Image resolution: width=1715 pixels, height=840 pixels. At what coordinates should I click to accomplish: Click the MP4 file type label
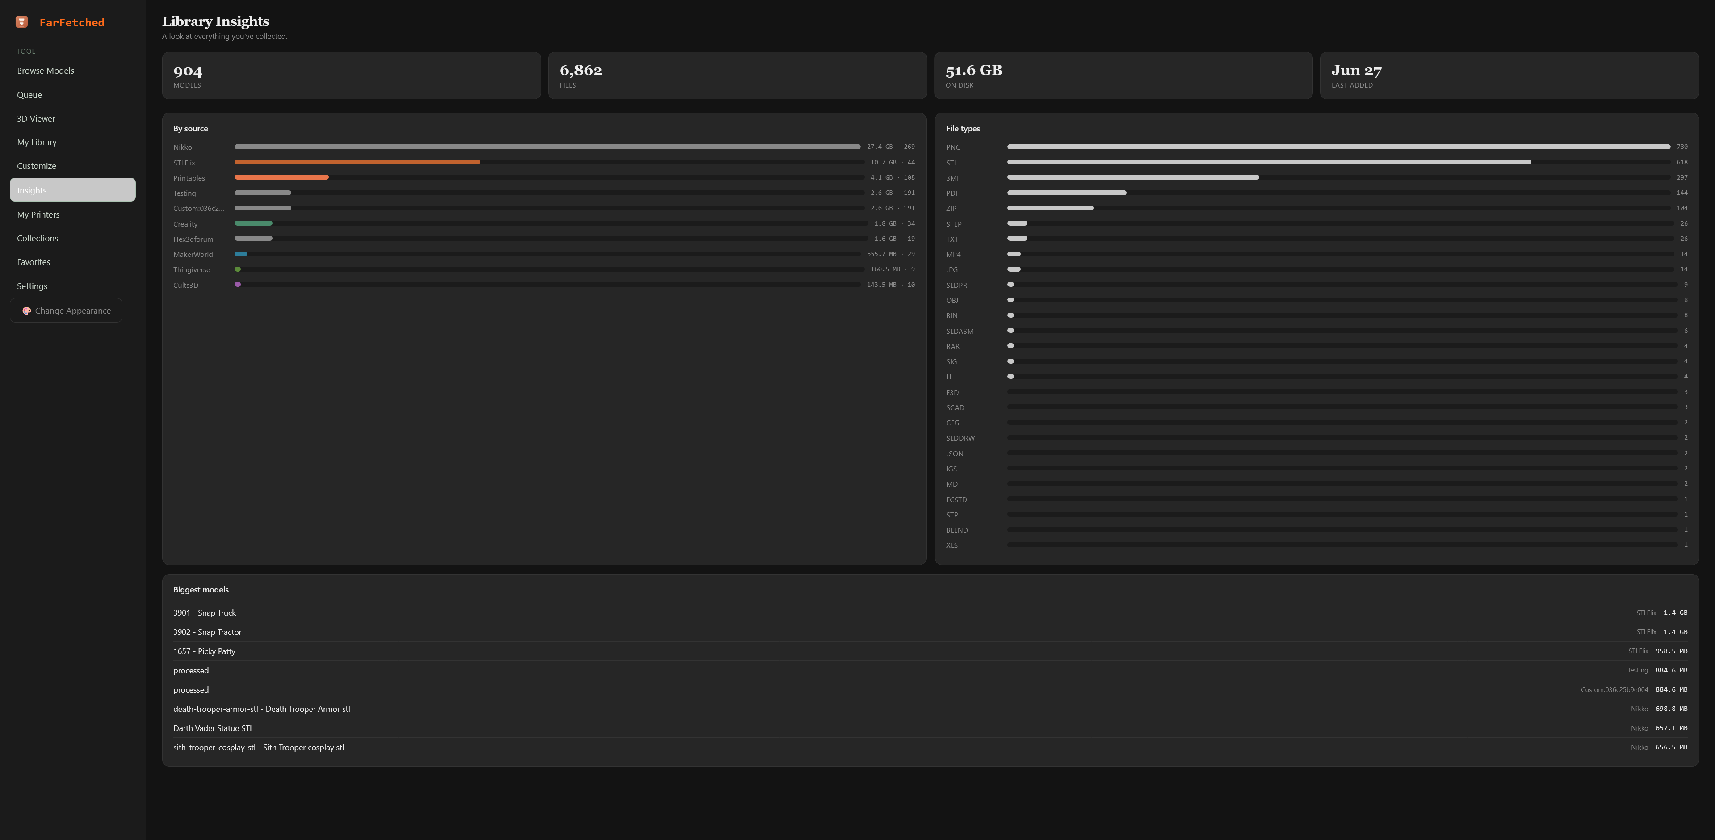click(x=953, y=255)
